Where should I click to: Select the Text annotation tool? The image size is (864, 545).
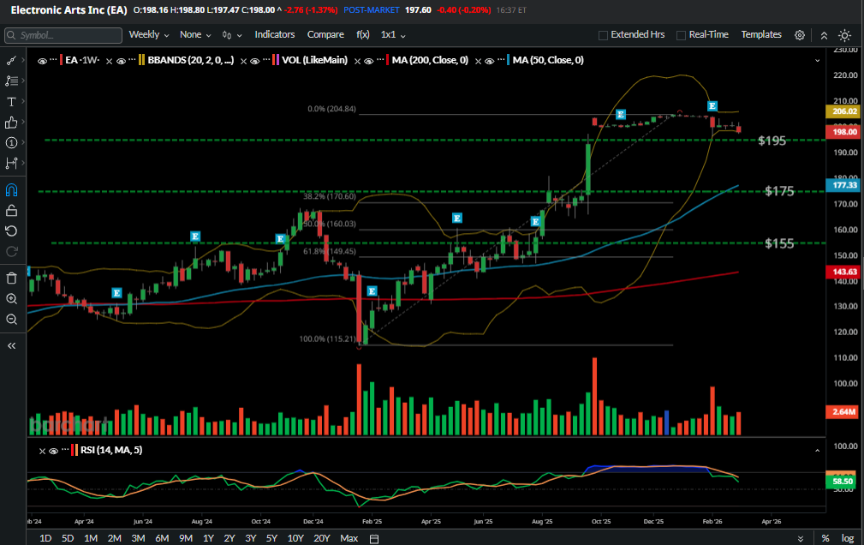[x=11, y=102]
